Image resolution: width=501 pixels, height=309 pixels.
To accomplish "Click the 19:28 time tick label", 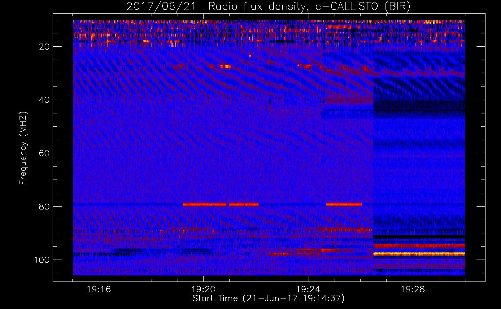I will click(413, 290).
